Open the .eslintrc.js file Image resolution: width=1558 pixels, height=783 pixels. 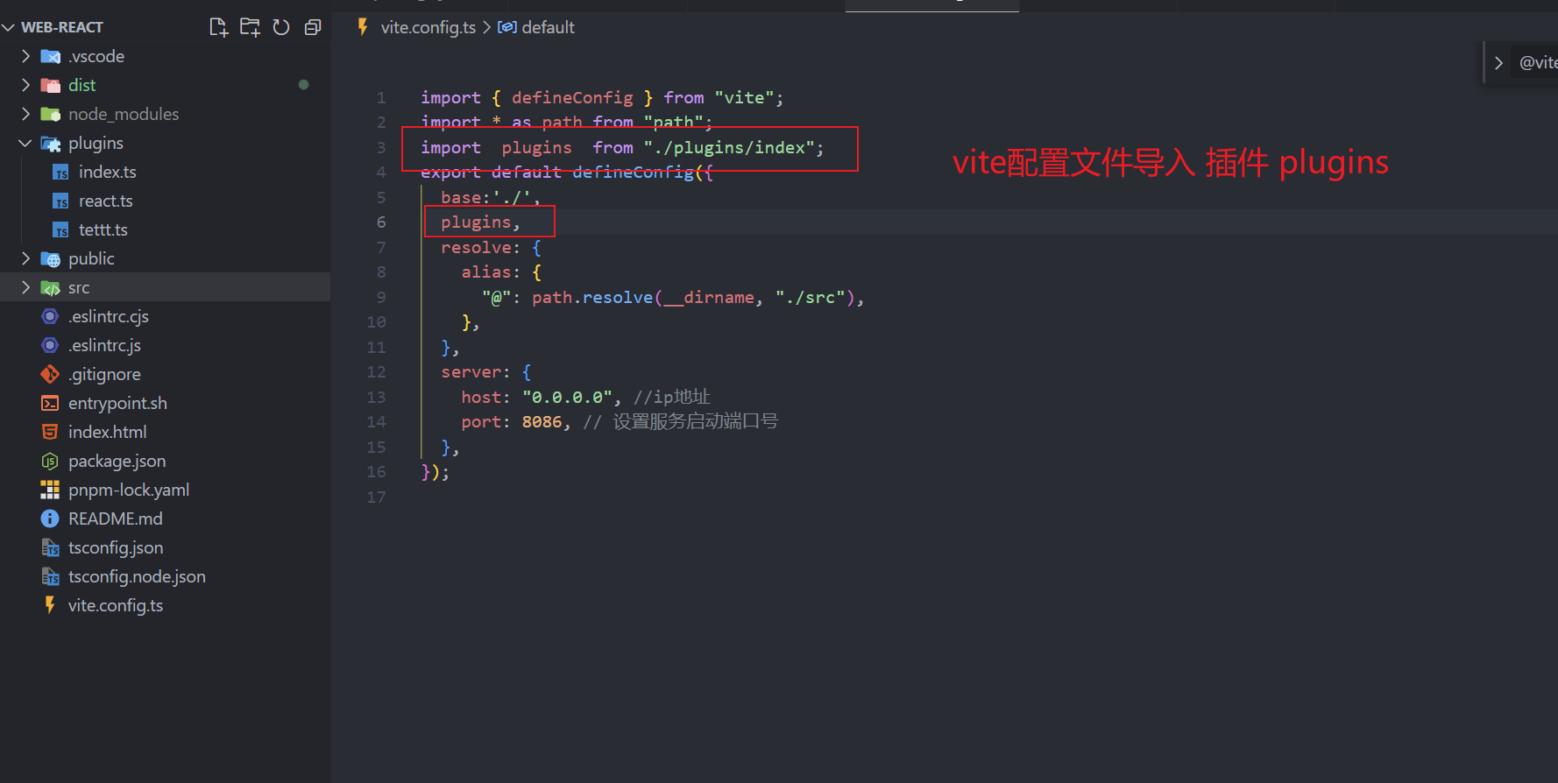[x=104, y=345]
